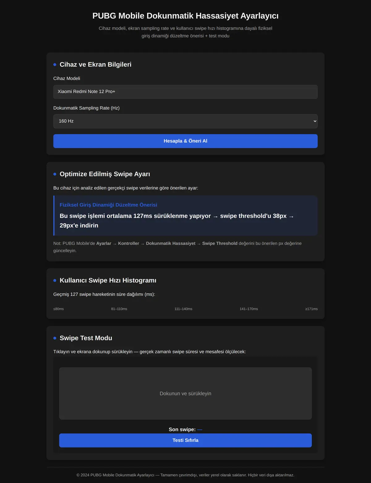371x483 pixels.
Task: Click the ≤80ms histogram label
Action: click(x=58, y=309)
